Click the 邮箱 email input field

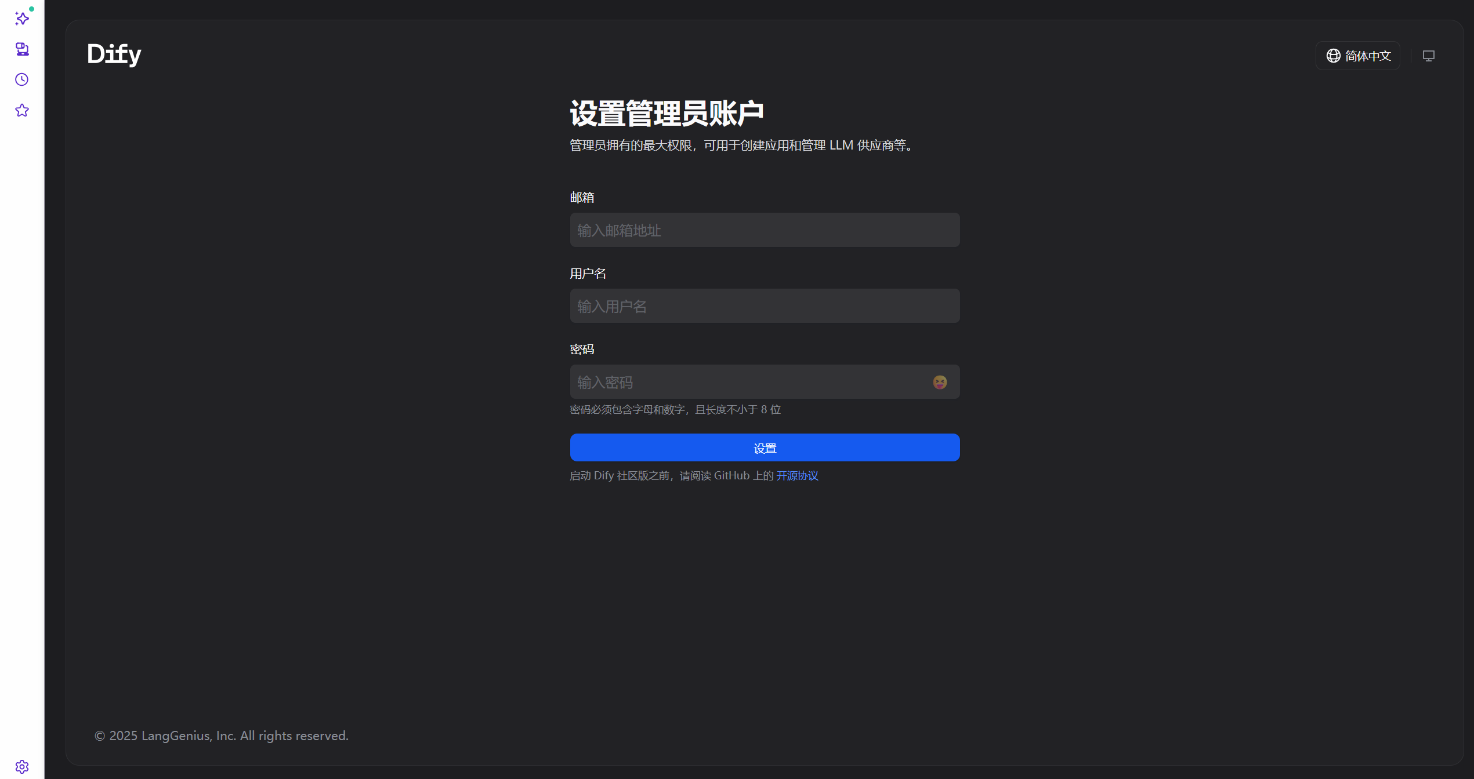coord(764,230)
